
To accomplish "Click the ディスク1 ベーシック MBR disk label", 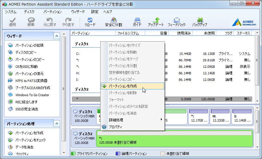I will (x=84, y=116).
